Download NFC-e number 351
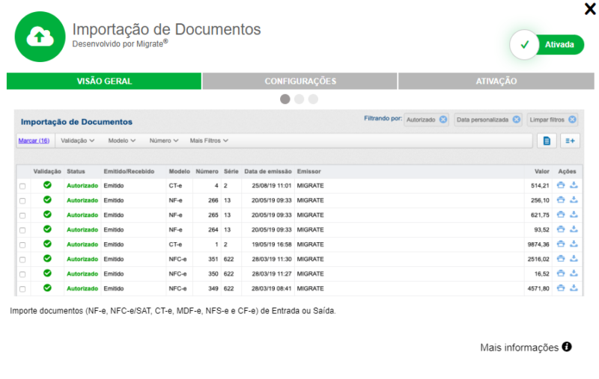Image resolution: width=599 pixels, height=379 pixels. tap(574, 259)
